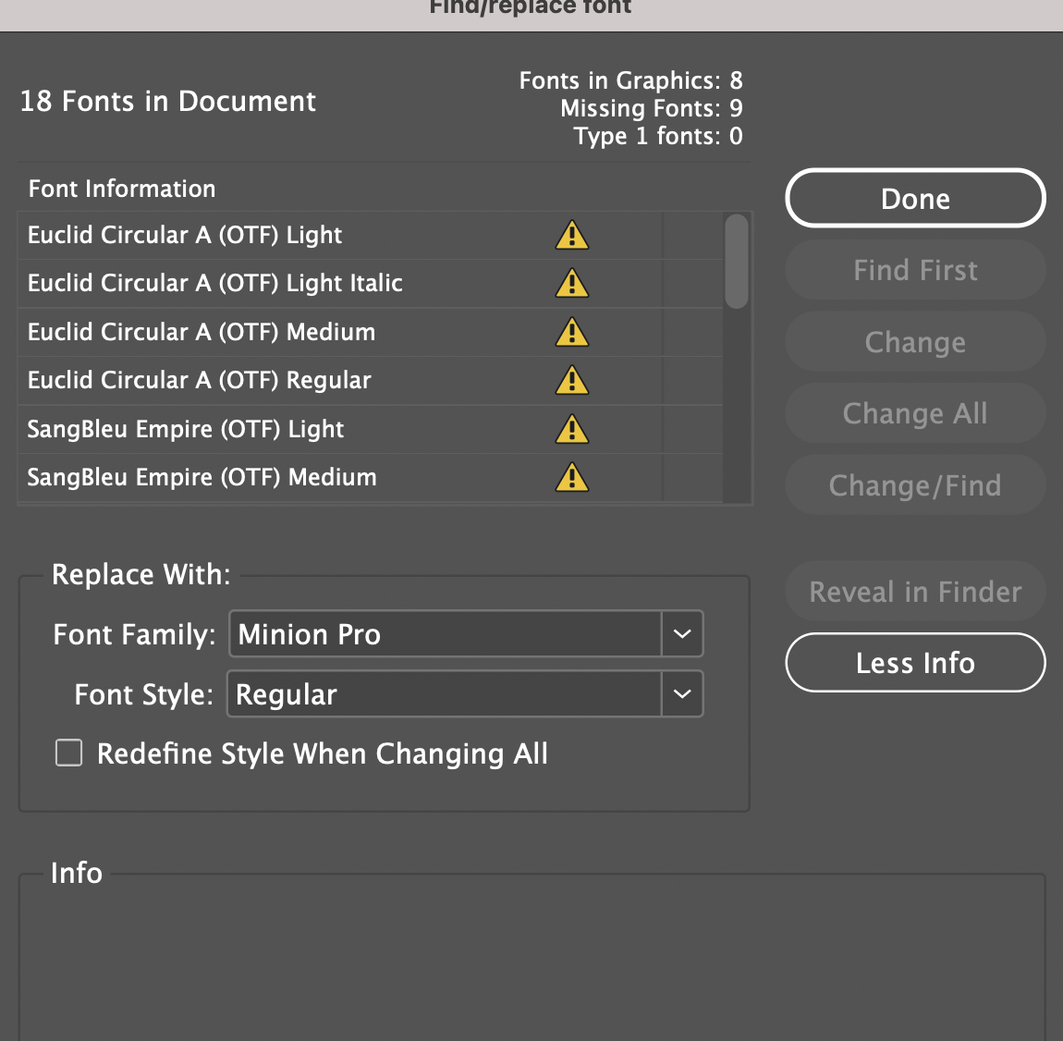
Task: Collapse details with the Less Info button
Action: click(914, 662)
